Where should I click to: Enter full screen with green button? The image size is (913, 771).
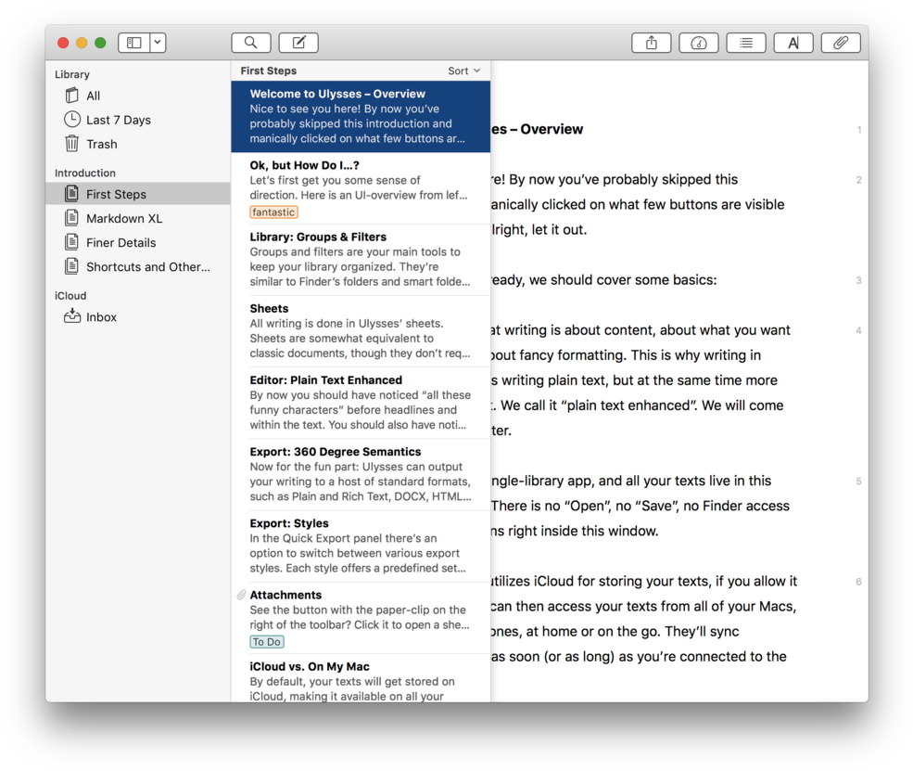point(100,43)
